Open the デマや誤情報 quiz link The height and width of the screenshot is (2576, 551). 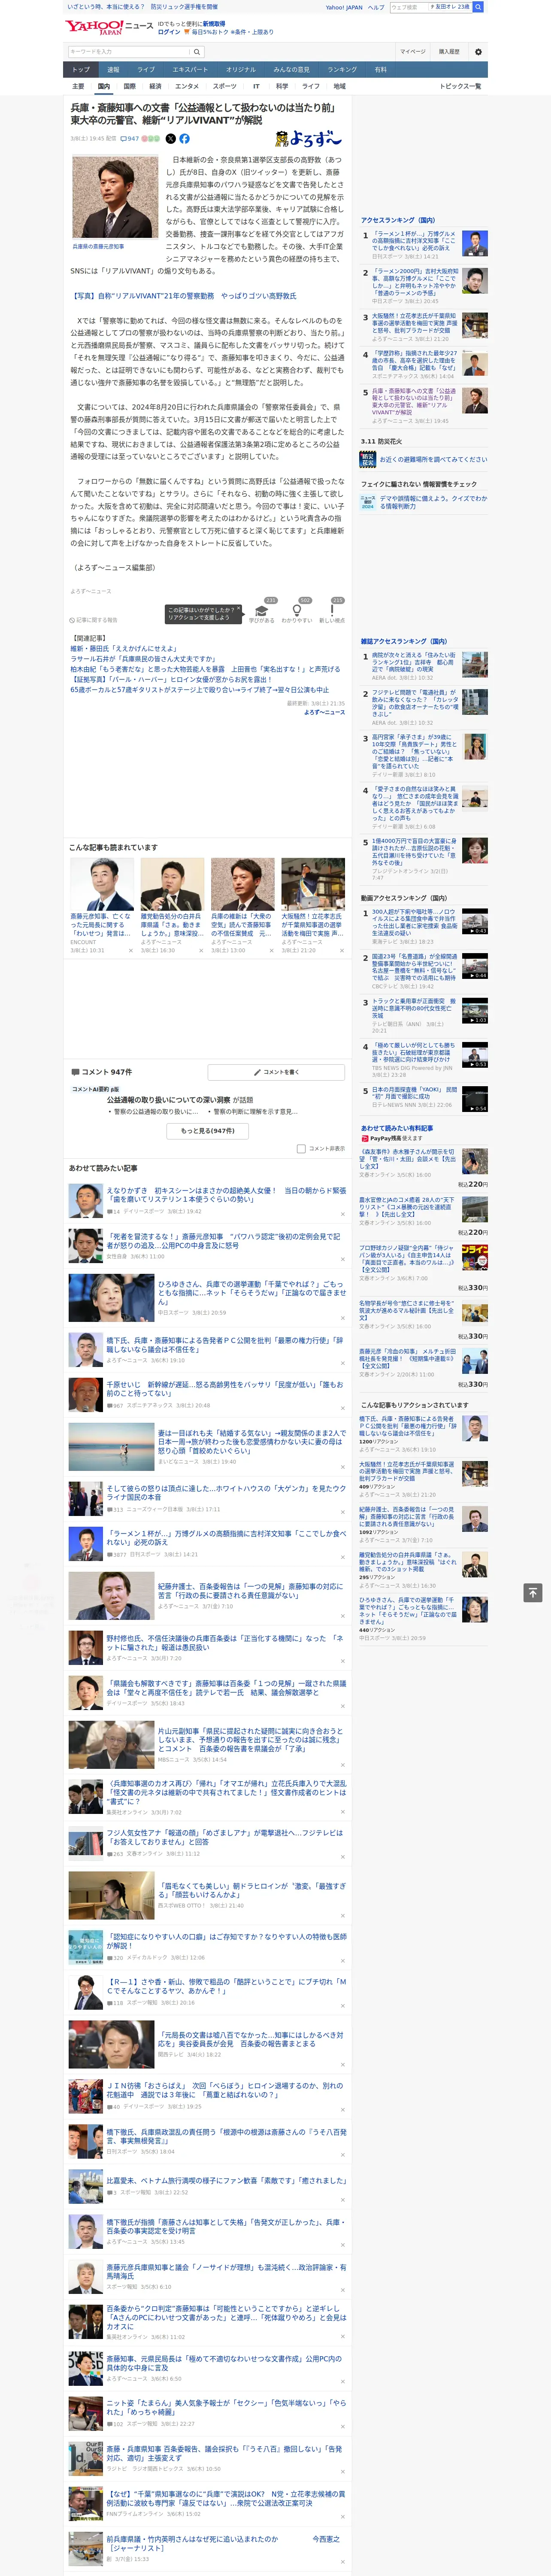point(433,502)
